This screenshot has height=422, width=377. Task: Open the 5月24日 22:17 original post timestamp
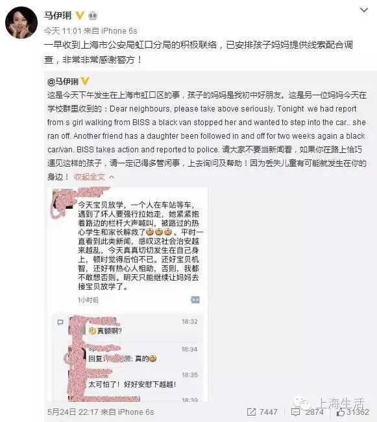[74, 412]
